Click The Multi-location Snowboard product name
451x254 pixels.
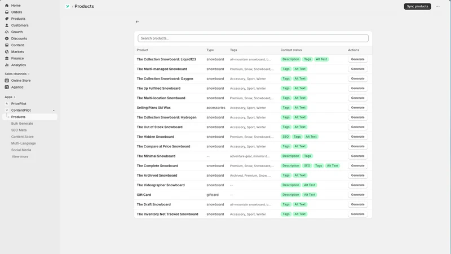pos(161,98)
